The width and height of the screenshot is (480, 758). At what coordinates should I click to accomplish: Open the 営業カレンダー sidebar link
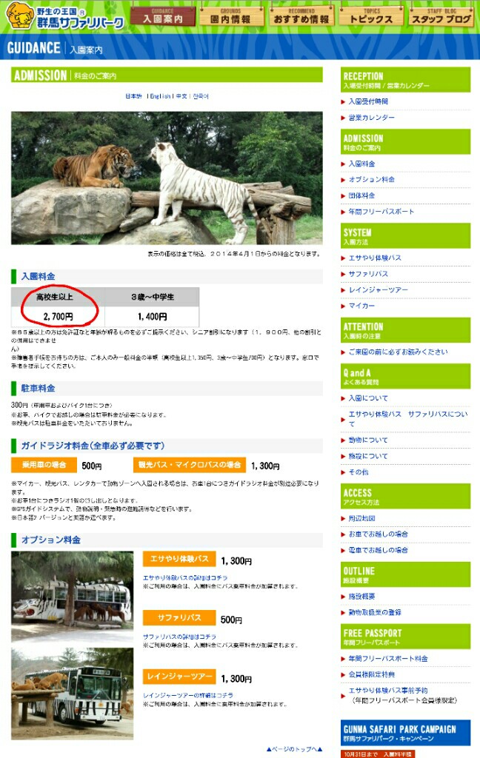[372, 118]
